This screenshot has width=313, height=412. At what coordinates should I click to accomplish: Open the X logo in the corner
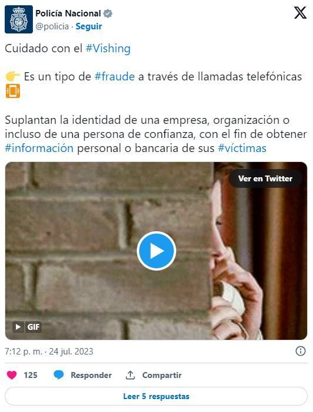300,13
